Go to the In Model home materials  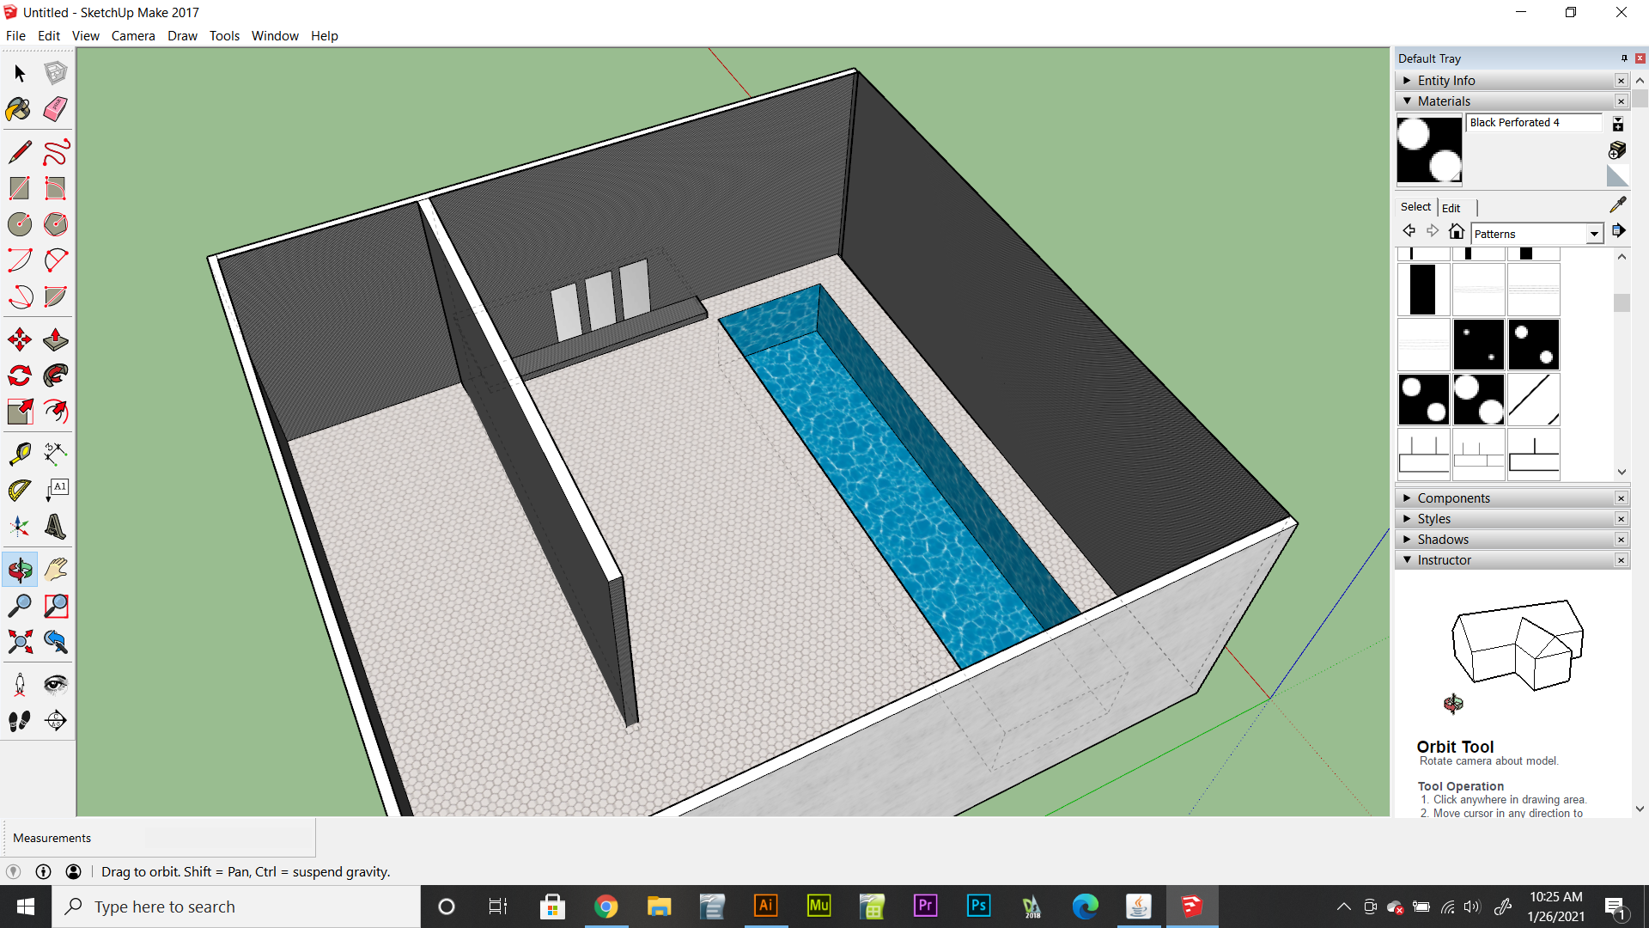point(1456,231)
